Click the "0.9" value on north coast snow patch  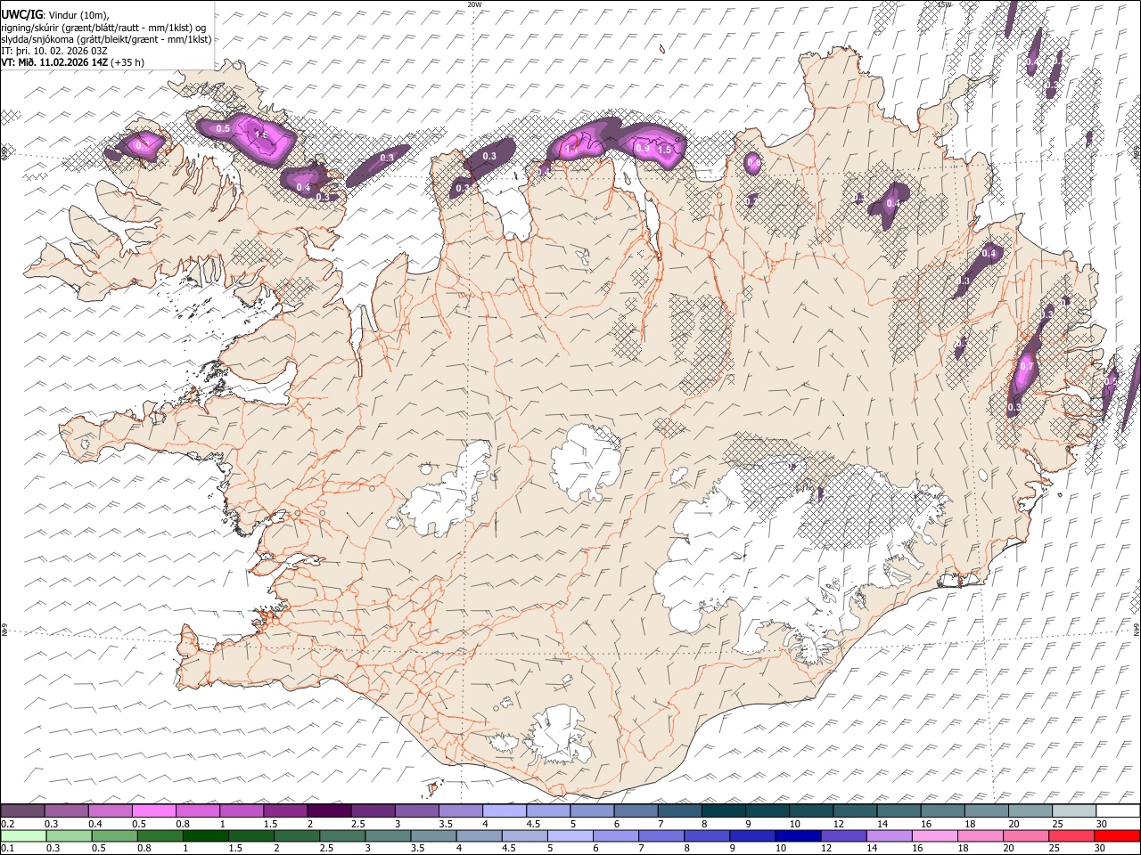click(x=642, y=149)
